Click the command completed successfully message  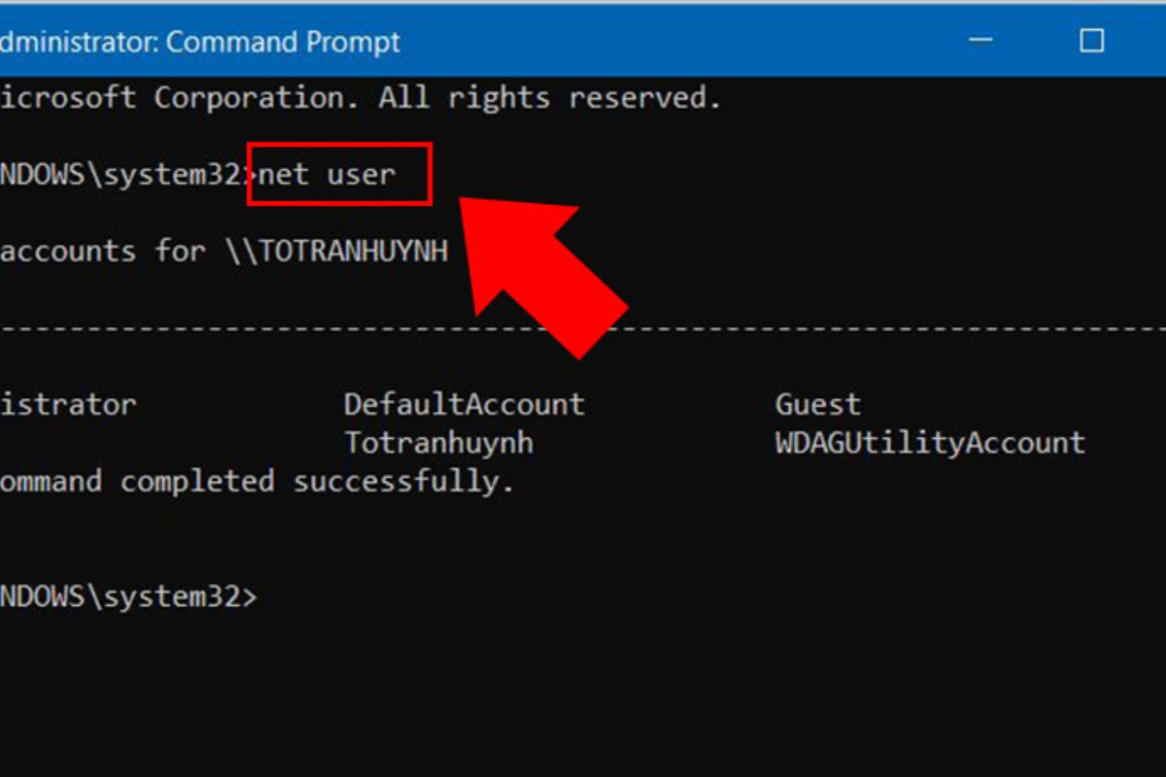(x=257, y=482)
